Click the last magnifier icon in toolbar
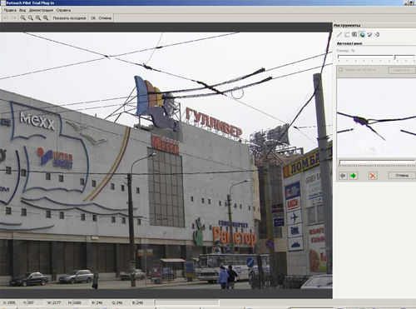 (46, 18)
